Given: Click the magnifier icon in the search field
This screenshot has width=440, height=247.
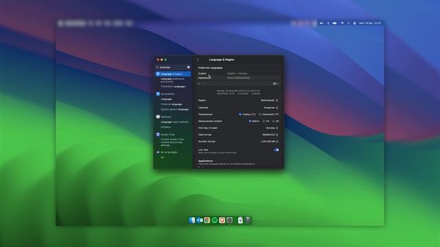Looking at the screenshot, I should 157,67.
